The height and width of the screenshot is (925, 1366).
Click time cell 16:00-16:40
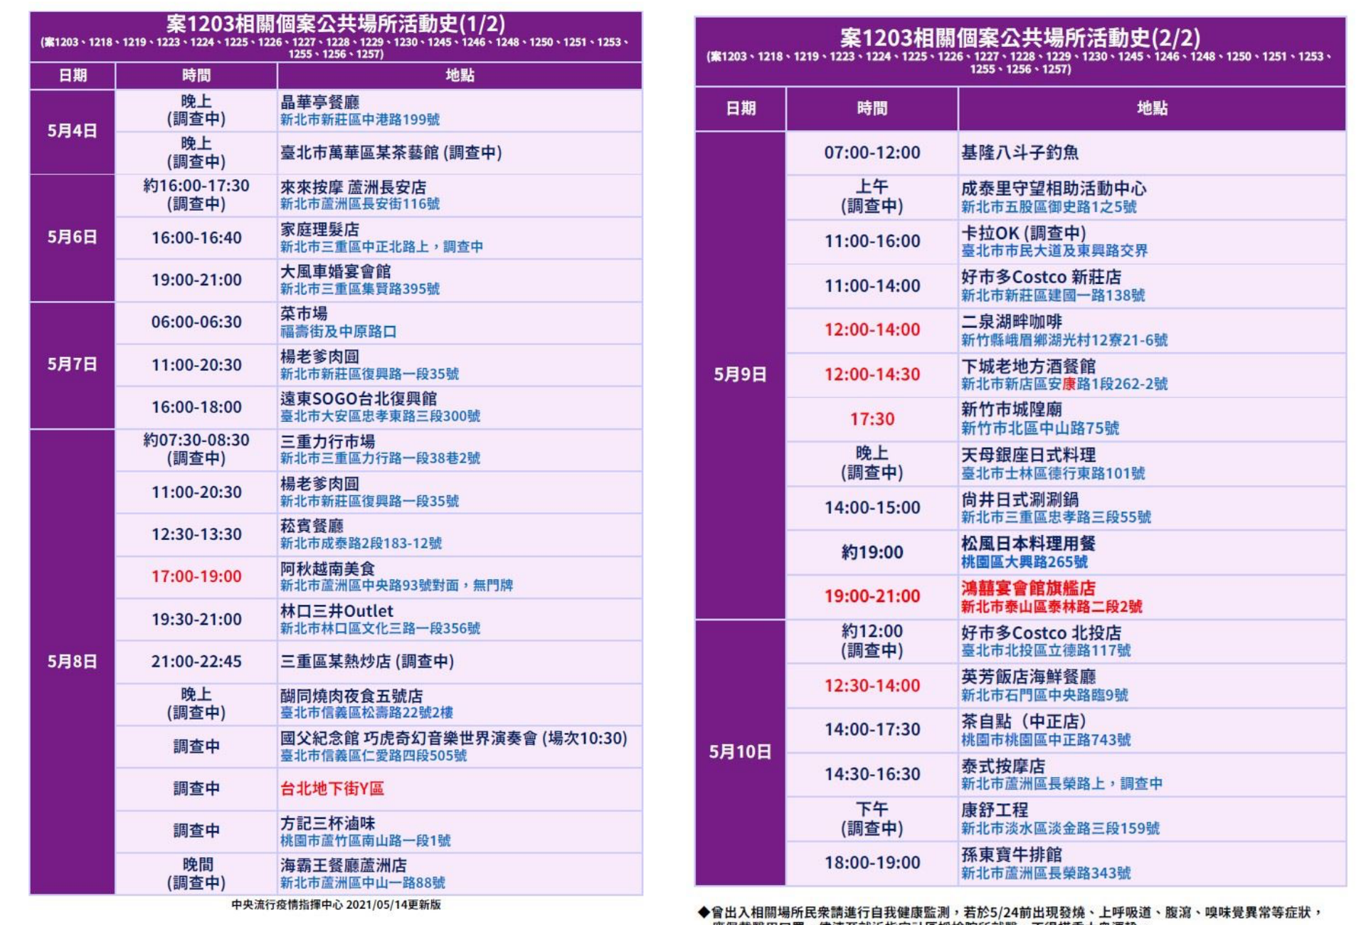pyautogui.click(x=196, y=238)
